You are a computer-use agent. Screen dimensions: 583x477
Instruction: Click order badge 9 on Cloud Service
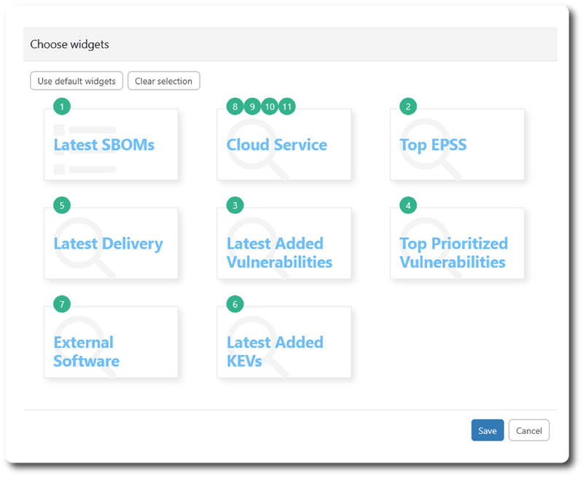click(252, 106)
